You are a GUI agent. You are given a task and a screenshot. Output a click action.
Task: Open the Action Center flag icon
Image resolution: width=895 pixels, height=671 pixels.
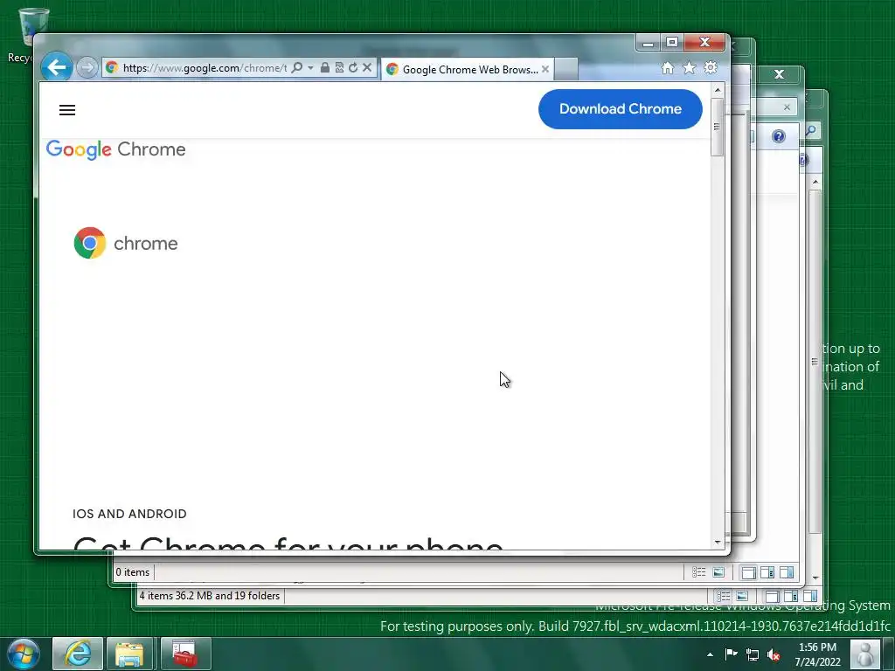(731, 654)
